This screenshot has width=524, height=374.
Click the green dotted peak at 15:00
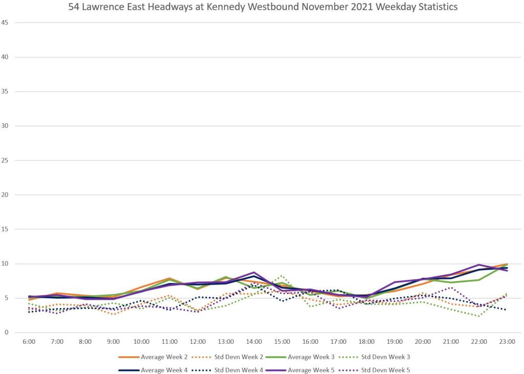pos(282,275)
